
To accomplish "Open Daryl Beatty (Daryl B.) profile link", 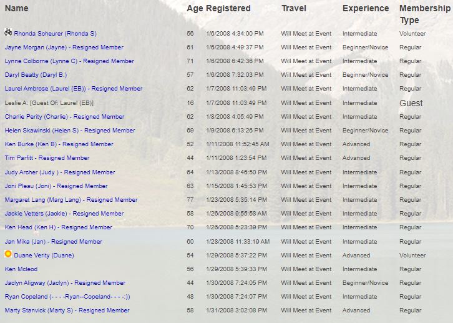I will click(36, 75).
